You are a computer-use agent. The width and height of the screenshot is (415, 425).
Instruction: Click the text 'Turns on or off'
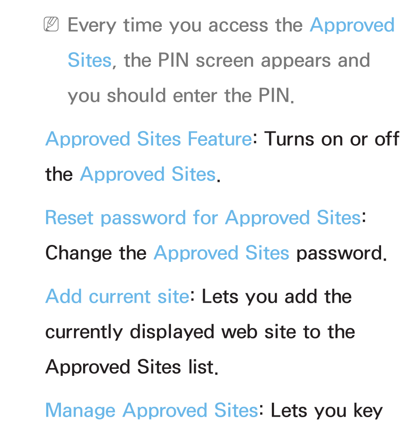click(332, 139)
